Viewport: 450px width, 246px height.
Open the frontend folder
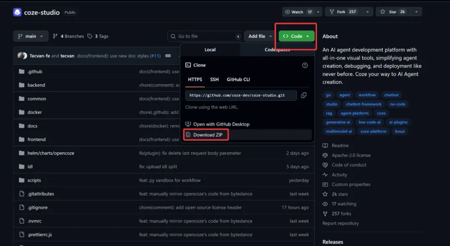pyautogui.click(x=36, y=139)
